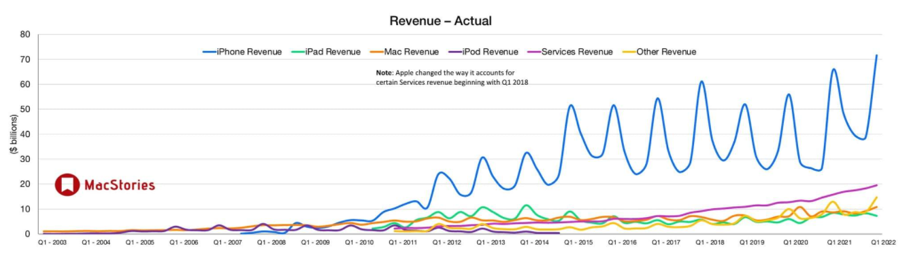This screenshot has width=909, height=253.
Task: Click the green iPad legend line swatch
Action: 297,52
